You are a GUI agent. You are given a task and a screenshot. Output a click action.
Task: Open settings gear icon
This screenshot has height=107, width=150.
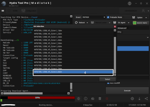(x=132, y=98)
